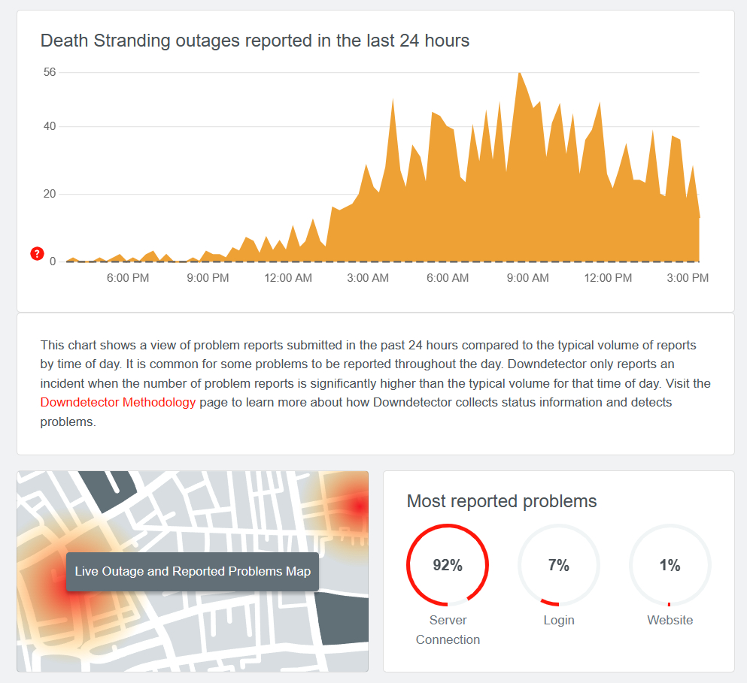Click the 'Most reported problems' heading
Image resolution: width=747 pixels, height=683 pixels.
point(502,501)
